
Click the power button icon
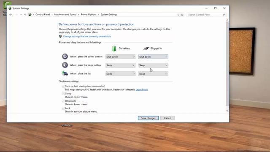[x=65, y=56]
